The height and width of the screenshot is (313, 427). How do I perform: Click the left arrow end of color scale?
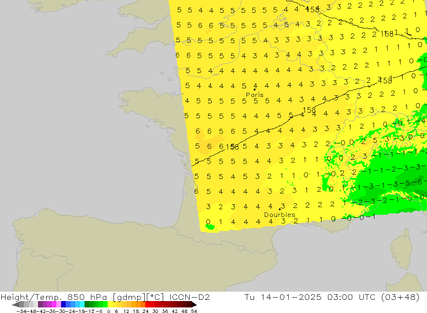tap(15, 304)
